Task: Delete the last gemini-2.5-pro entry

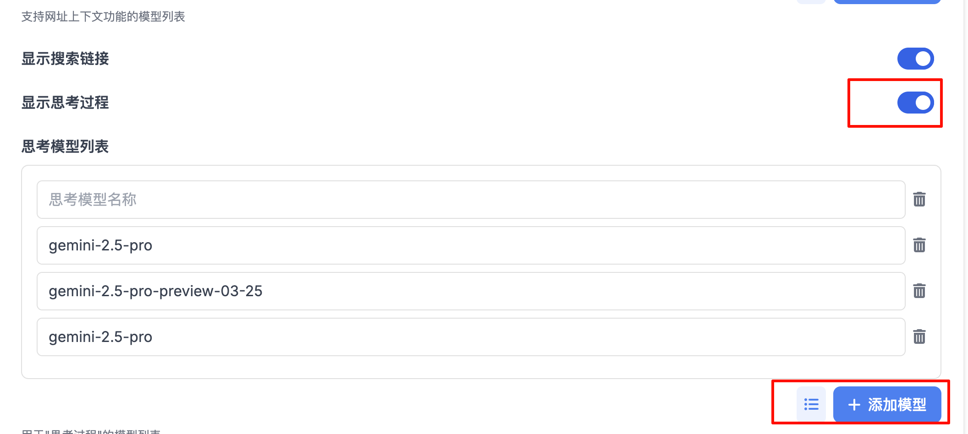Action: [919, 337]
